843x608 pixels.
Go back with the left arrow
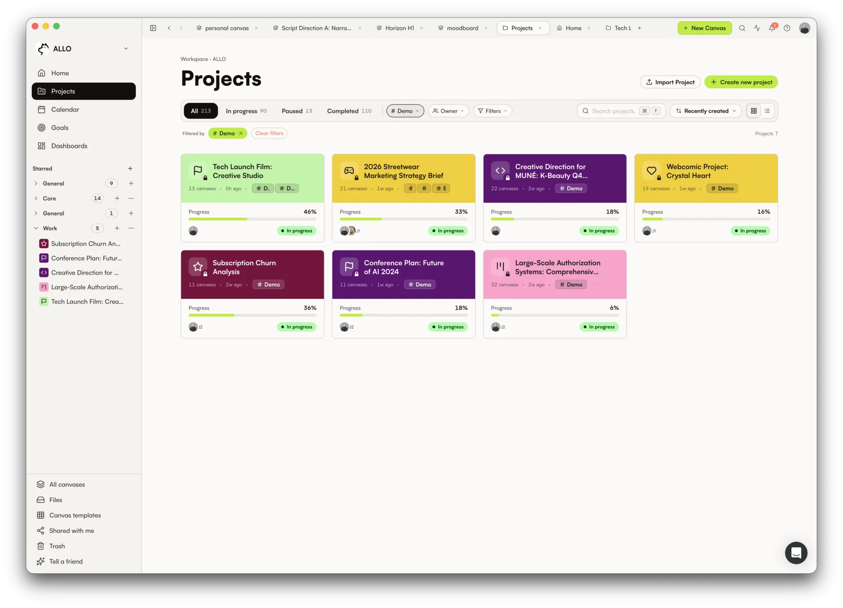169,28
